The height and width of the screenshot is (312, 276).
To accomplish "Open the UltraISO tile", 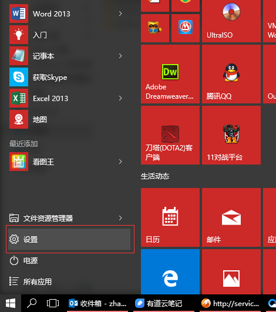I will 231,21.
